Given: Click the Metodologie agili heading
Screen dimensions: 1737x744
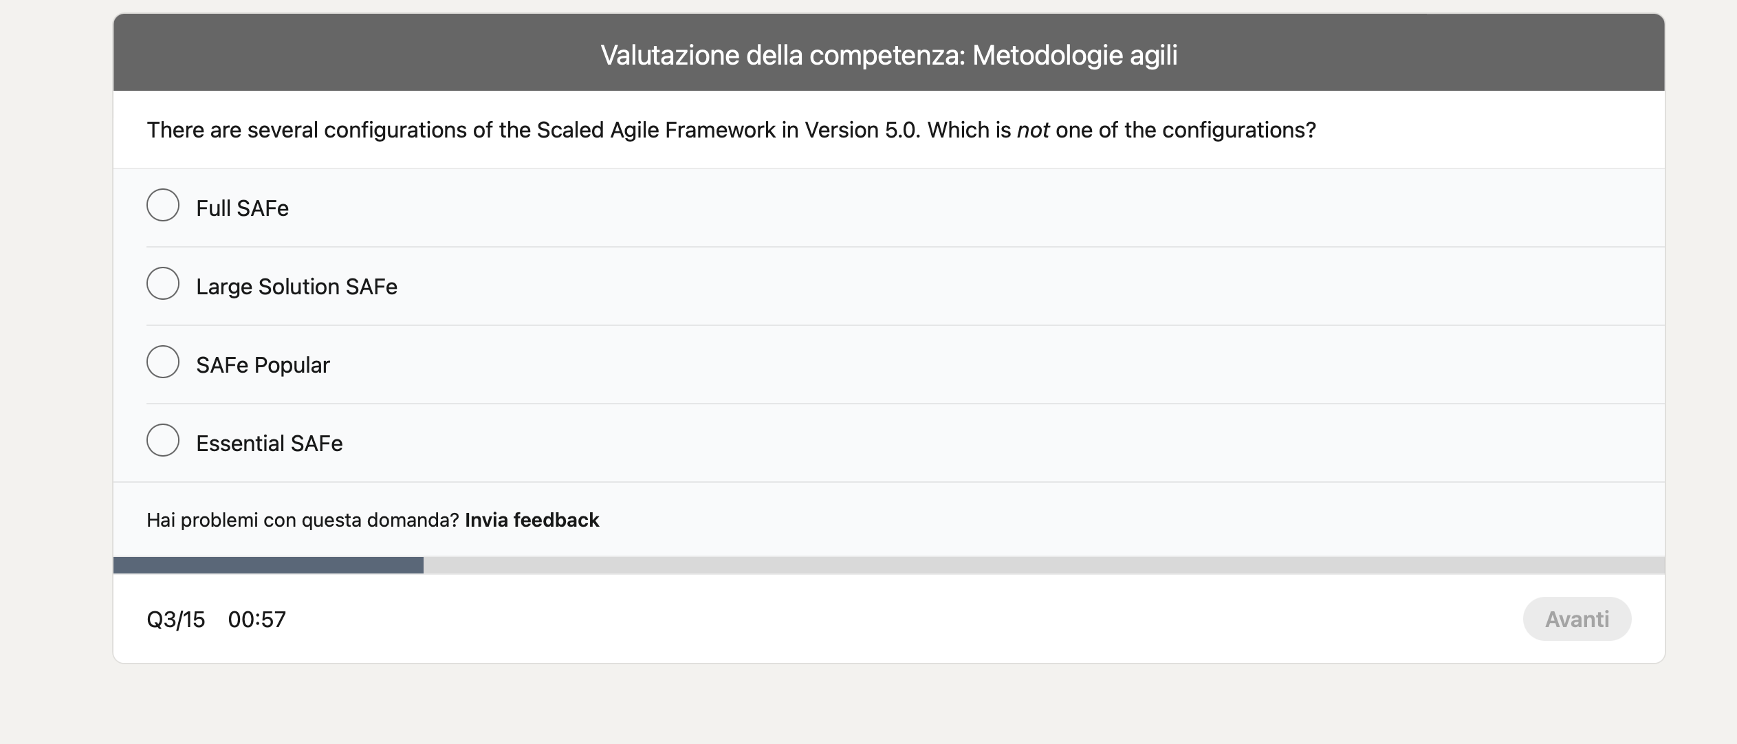Looking at the screenshot, I should (1073, 53).
